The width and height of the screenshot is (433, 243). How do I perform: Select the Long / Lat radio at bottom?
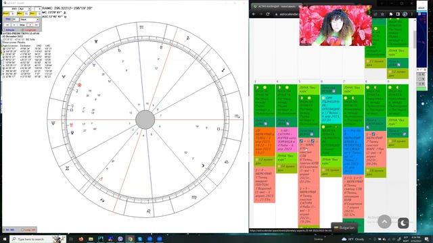28,230
